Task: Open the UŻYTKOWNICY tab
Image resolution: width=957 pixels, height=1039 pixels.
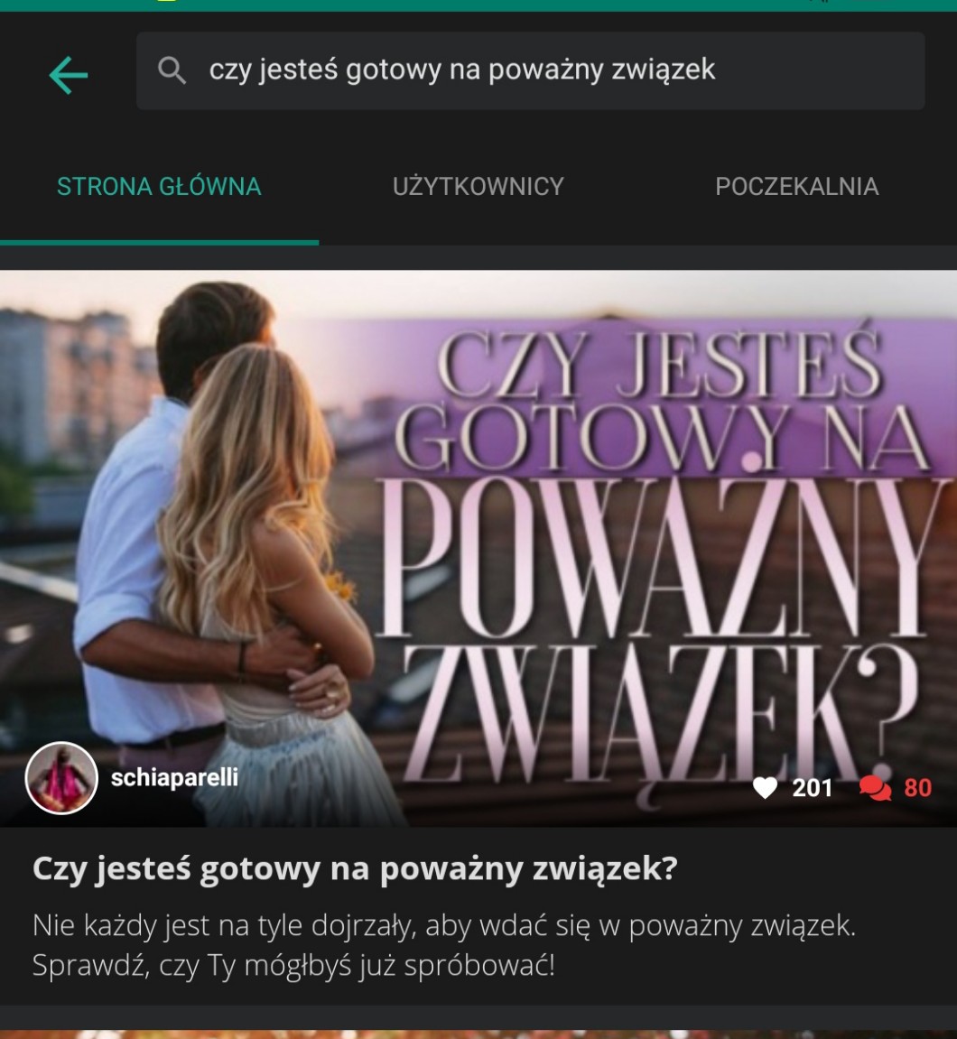Action: (x=478, y=187)
